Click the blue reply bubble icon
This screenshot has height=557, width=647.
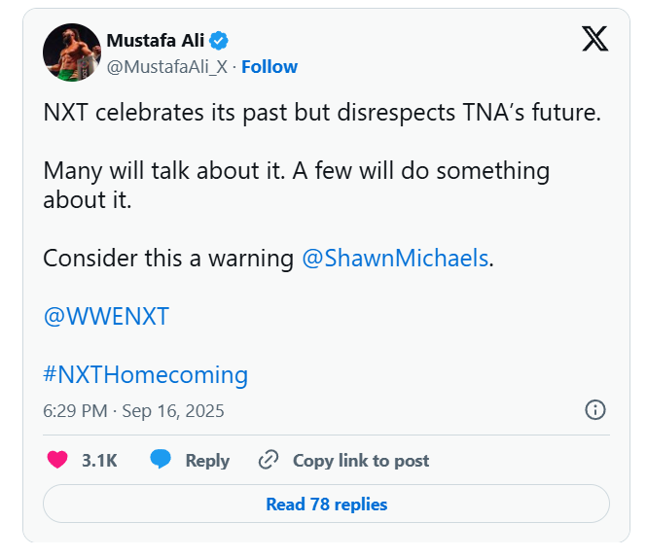(x=161, y=460)
